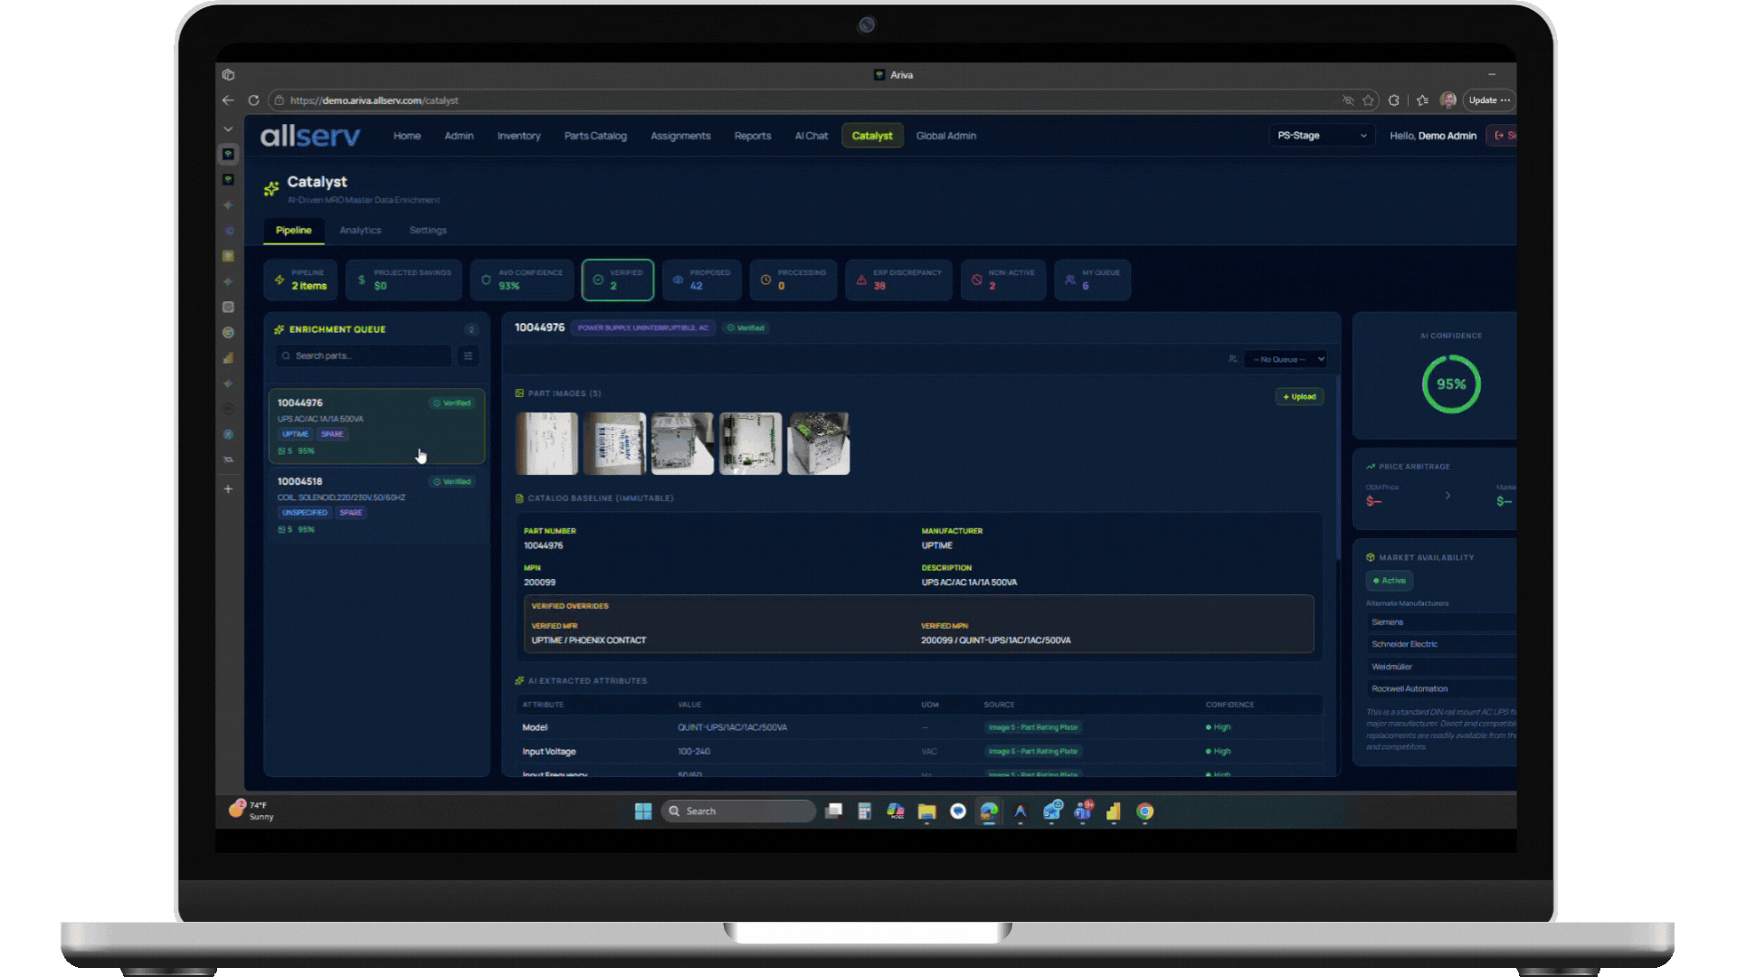The width and height of the screenshot is (1737, 977).
Task: Collapse the browser vertical tabs chevron
Action: tap(228, 129)
